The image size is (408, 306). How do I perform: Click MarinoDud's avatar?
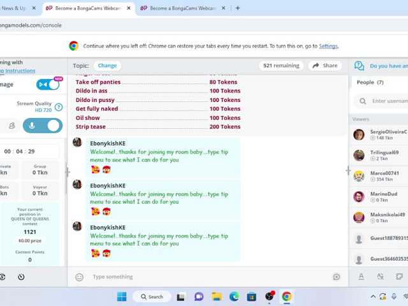pos(359,197)
